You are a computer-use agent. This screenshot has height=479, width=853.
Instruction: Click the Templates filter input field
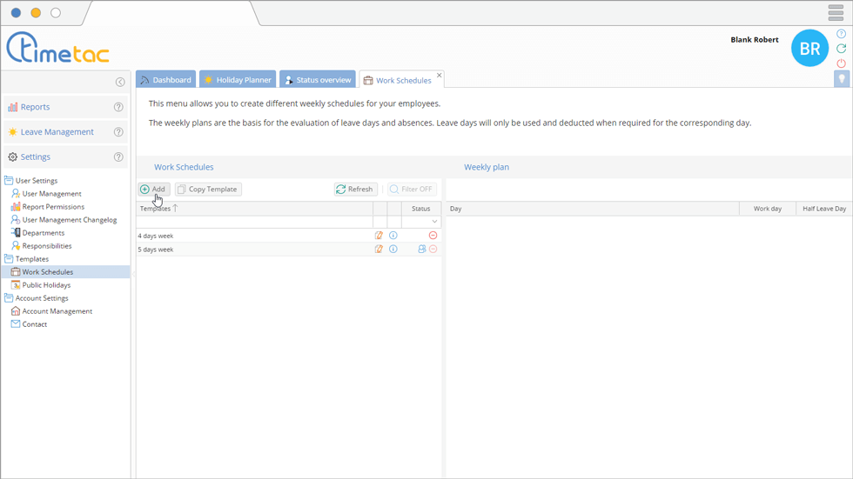tap(254, 222)
